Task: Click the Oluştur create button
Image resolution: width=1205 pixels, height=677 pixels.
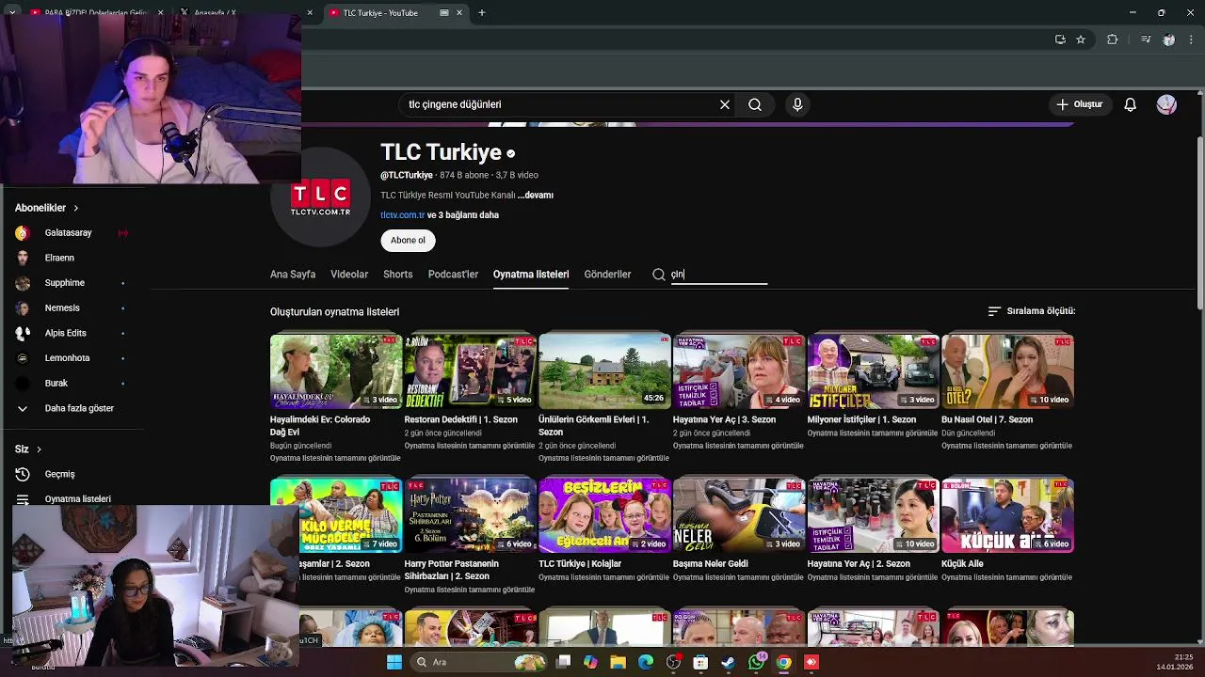Action: click(x=1079, y=104)
